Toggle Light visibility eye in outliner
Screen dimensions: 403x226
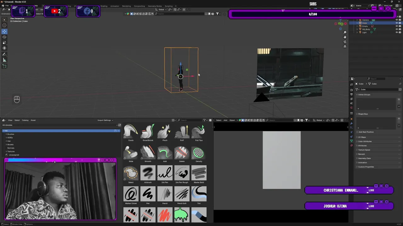pos(397,32)
